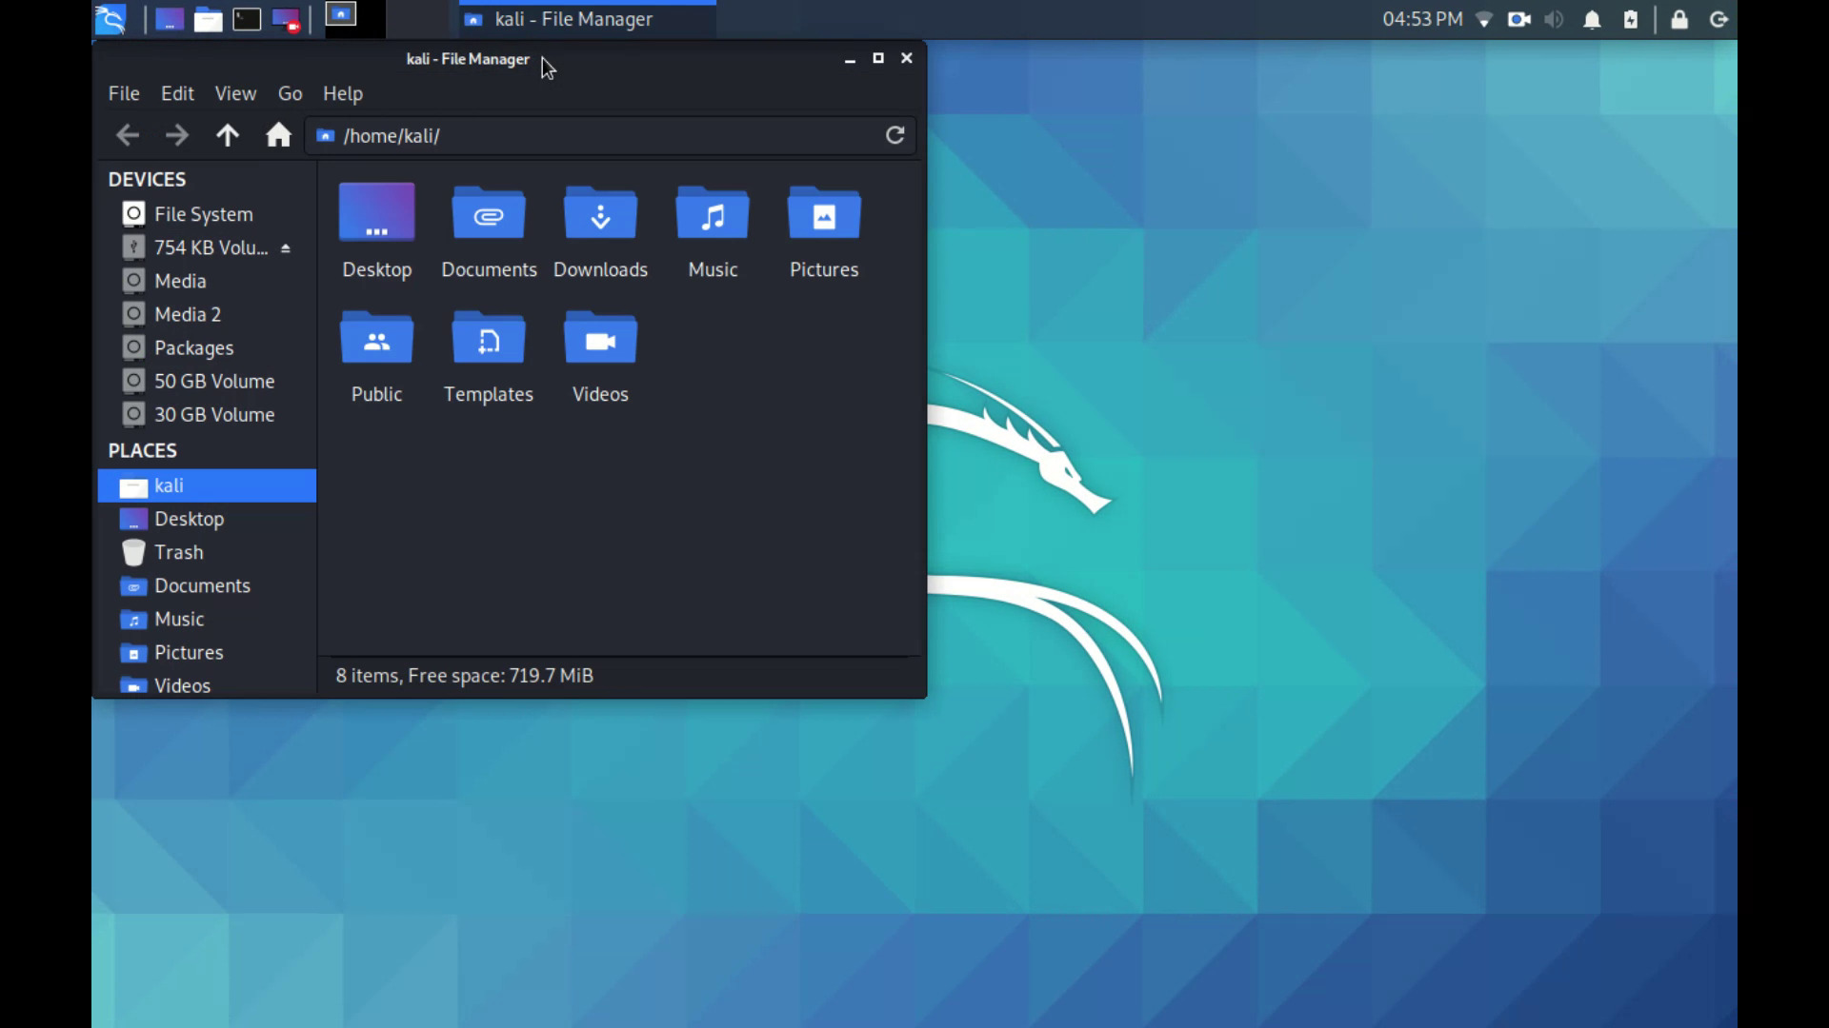
Task: Open the File menu
Action: click(x=123, y=93)
